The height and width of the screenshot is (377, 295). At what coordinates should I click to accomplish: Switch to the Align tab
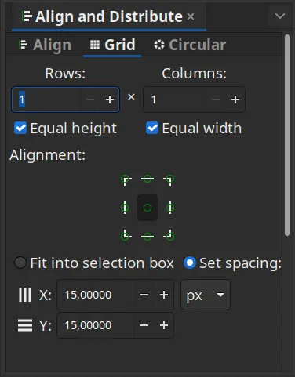point(46,45)
